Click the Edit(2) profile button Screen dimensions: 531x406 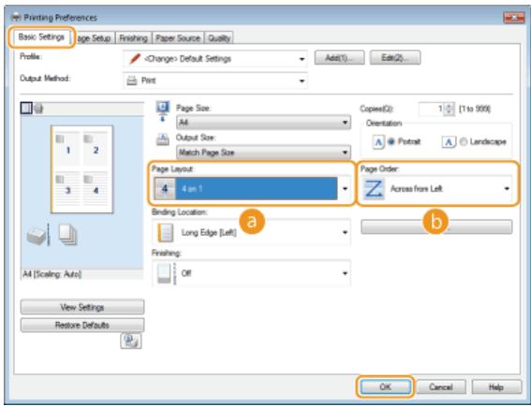coord(395,58)
